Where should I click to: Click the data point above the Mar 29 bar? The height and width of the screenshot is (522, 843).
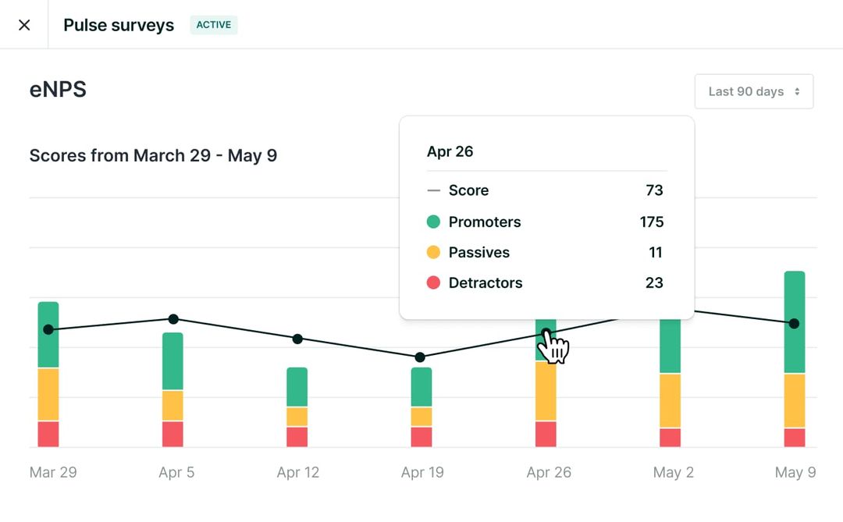point(48,330)
